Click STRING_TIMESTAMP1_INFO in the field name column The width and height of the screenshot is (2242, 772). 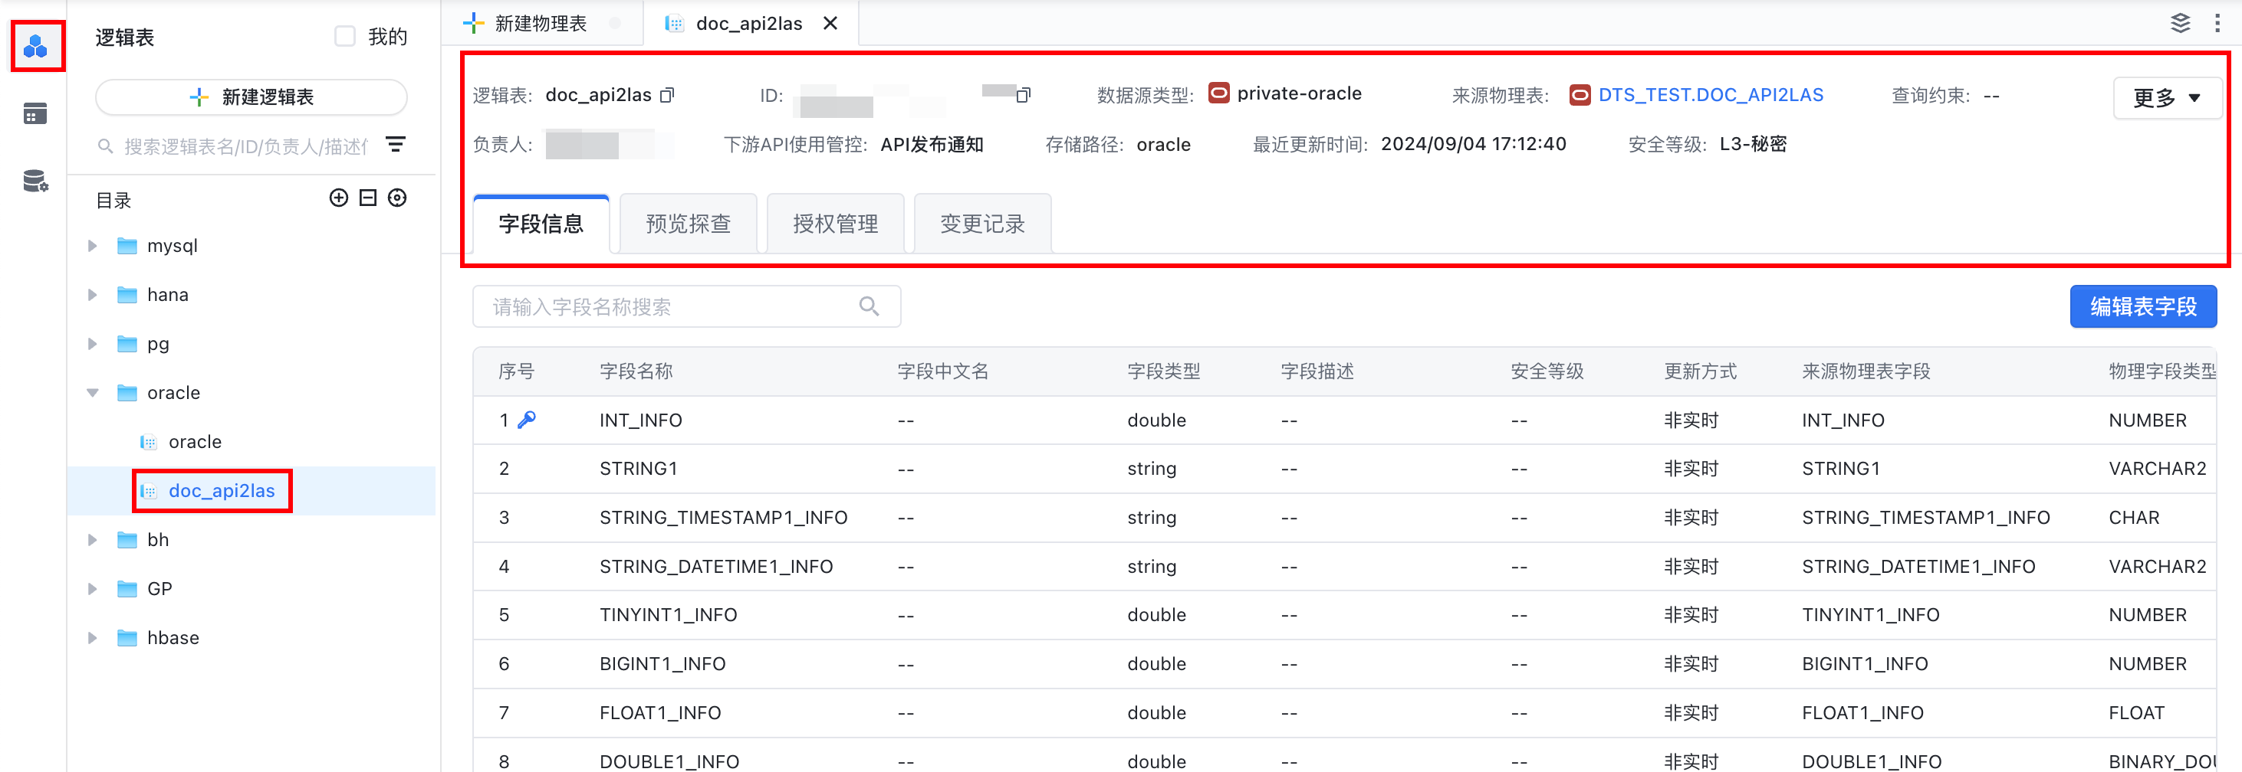coord(723,517)
